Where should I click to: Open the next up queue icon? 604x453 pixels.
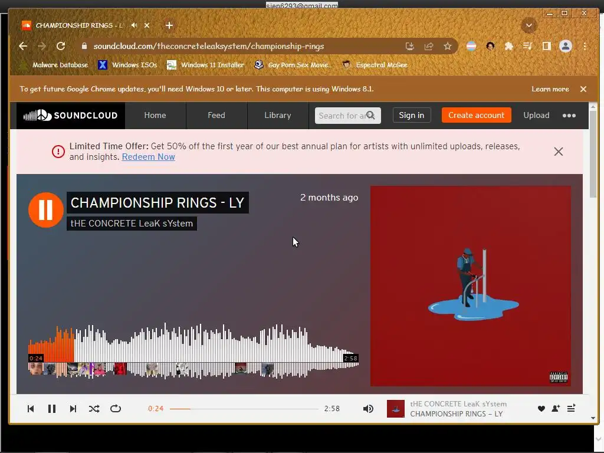571,408
